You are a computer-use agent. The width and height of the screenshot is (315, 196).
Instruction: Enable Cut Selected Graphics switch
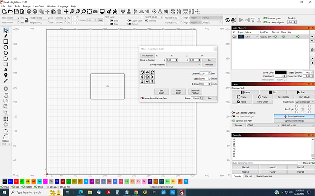tap(233, 113)
